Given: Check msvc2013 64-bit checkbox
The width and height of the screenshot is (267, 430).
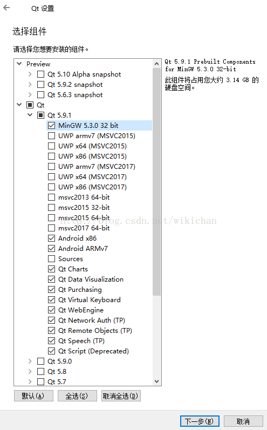Looking at the screenshot, I should tap(51, 197).
